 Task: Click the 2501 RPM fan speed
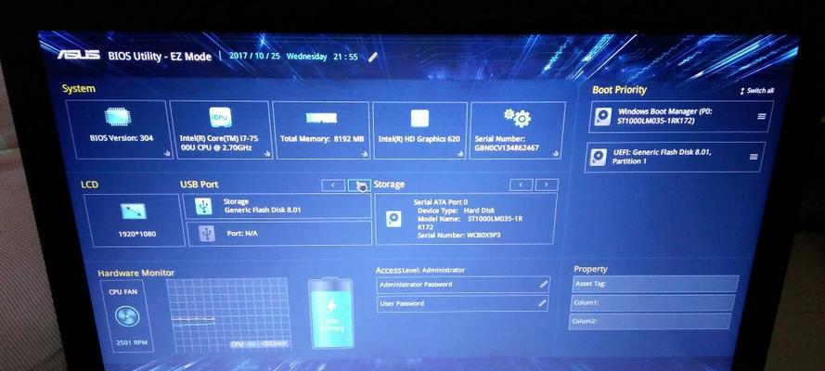[132, 342]
